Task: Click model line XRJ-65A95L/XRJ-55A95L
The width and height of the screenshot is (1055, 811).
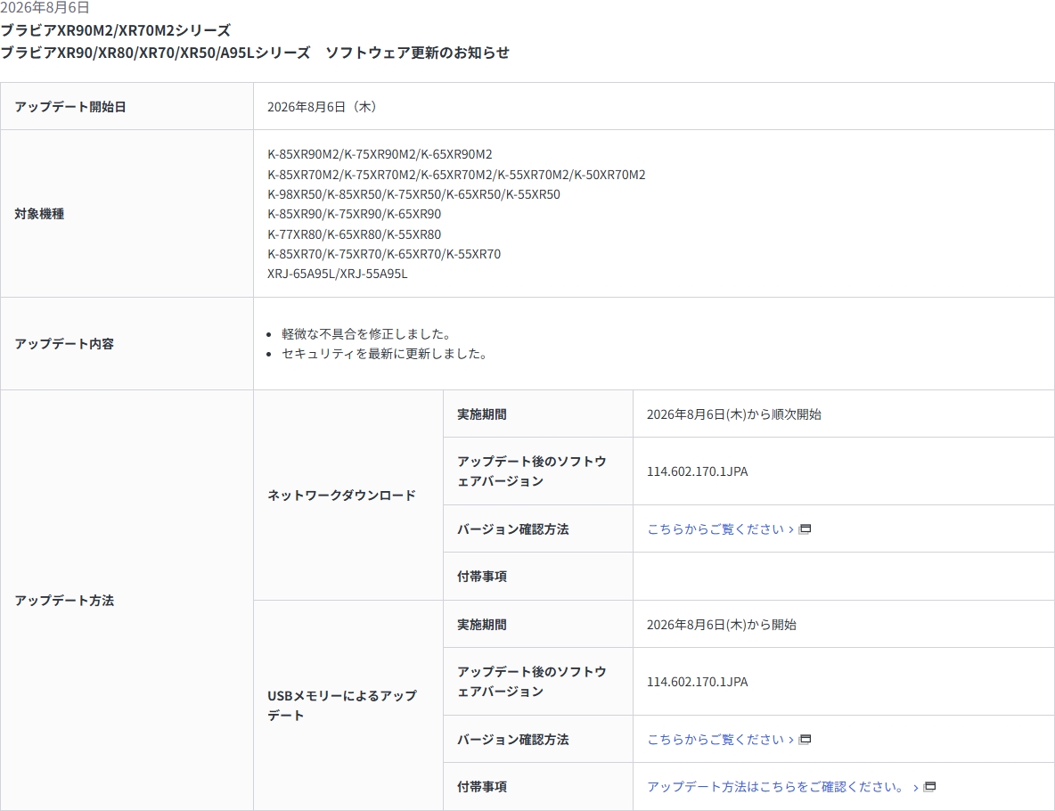Action: 337,274
